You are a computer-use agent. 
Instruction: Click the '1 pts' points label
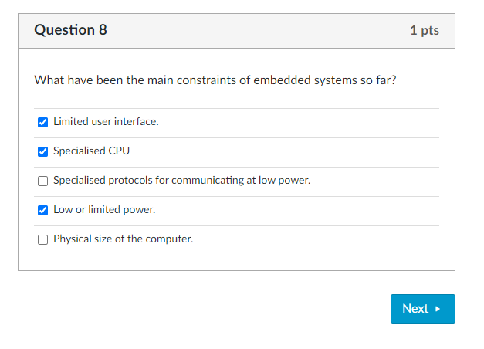[425, 31]
